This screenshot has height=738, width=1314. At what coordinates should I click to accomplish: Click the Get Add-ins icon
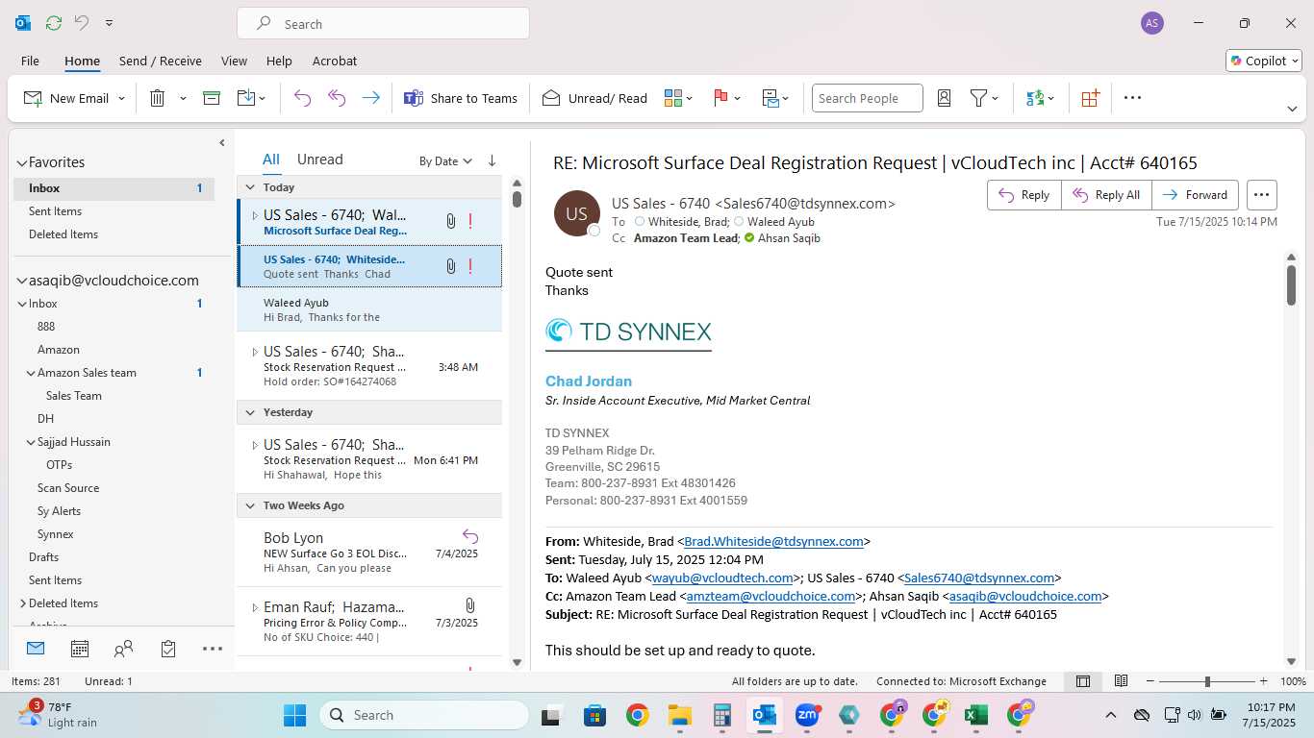tap(1090, 98)
